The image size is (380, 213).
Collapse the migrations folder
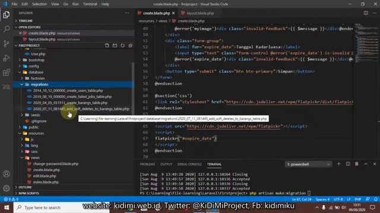[x=39, y=84]
